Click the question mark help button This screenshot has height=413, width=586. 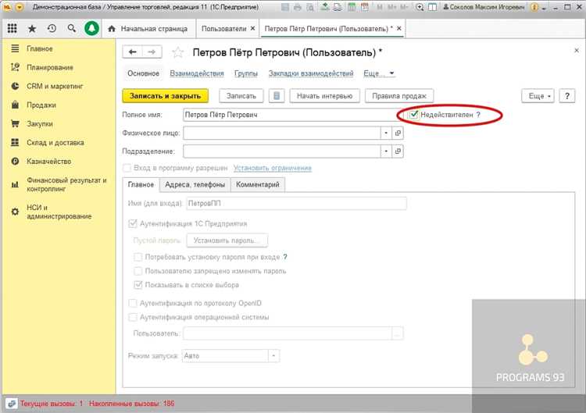coord(567,96)
